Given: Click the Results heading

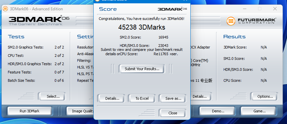Looking at the screenshot, I should click(234, 37).
